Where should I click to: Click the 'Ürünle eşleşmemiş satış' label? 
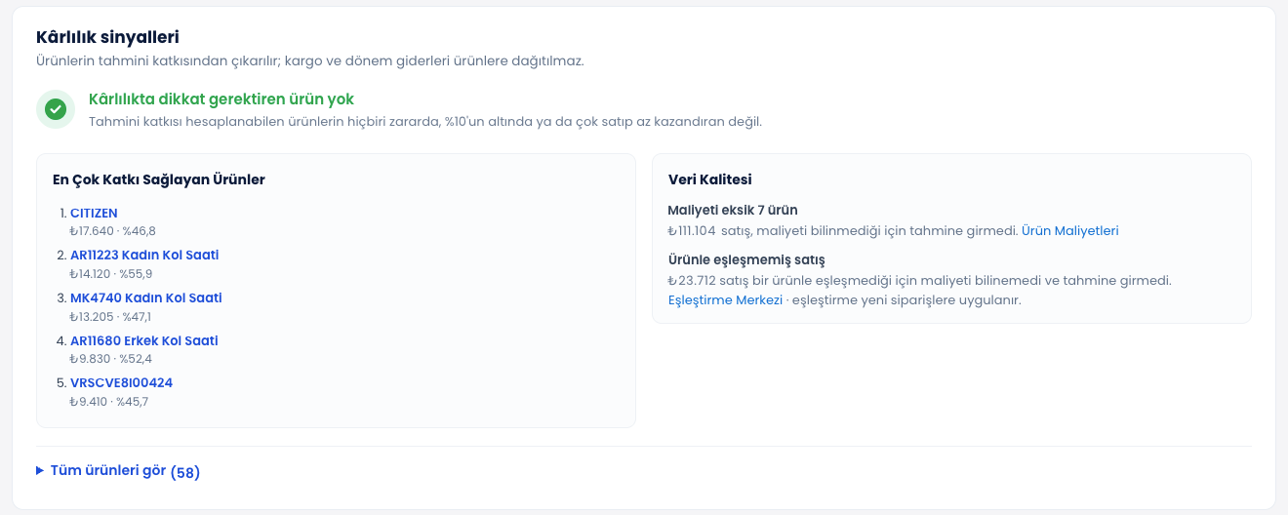pos(746,260)
